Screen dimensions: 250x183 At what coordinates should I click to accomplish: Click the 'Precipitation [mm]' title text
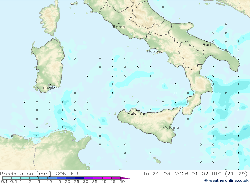point(25,174)
